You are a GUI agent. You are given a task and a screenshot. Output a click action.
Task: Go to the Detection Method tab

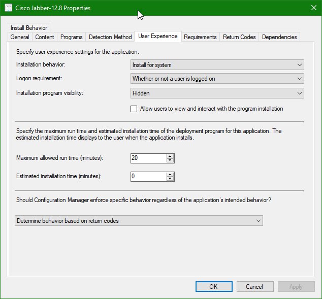(x=110, y=37)
